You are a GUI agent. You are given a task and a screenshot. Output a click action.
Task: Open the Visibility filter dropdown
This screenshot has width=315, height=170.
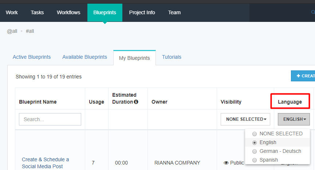click(x=246, y=119)
